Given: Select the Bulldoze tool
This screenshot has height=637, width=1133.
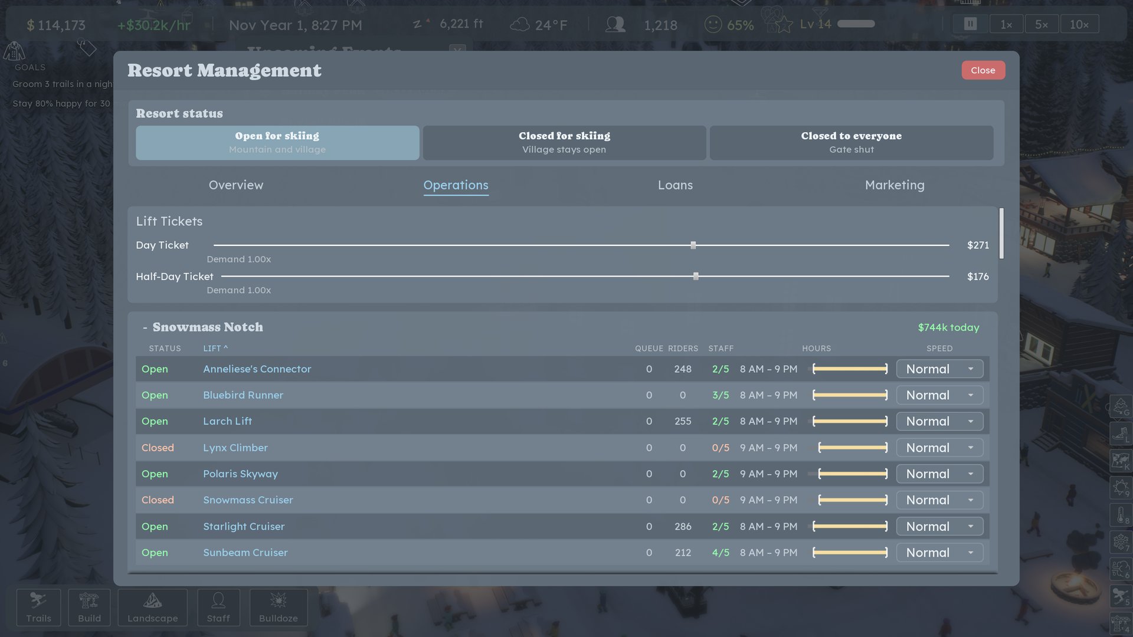Looking at the screenshot, I should pos(279,607).
